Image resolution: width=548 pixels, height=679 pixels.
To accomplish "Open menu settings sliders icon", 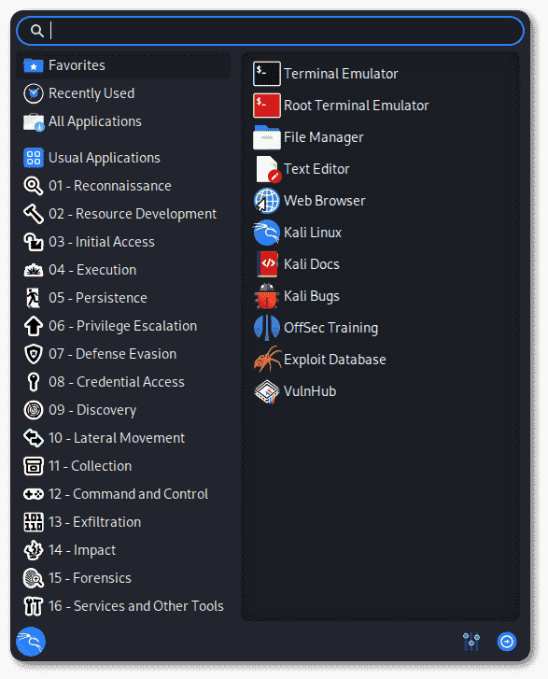I will pyautogui.click(x=471, y=642).
